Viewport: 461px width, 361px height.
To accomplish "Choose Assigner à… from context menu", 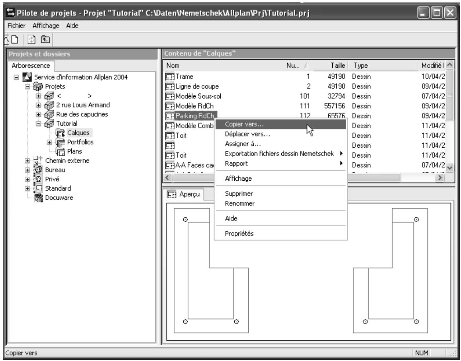I will (281, 144).
